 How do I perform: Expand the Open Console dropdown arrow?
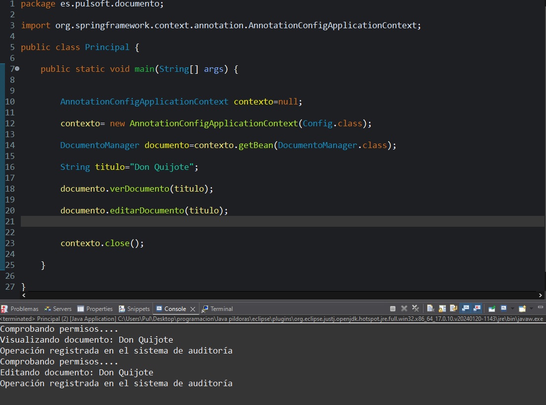click(x=531, y=308)
